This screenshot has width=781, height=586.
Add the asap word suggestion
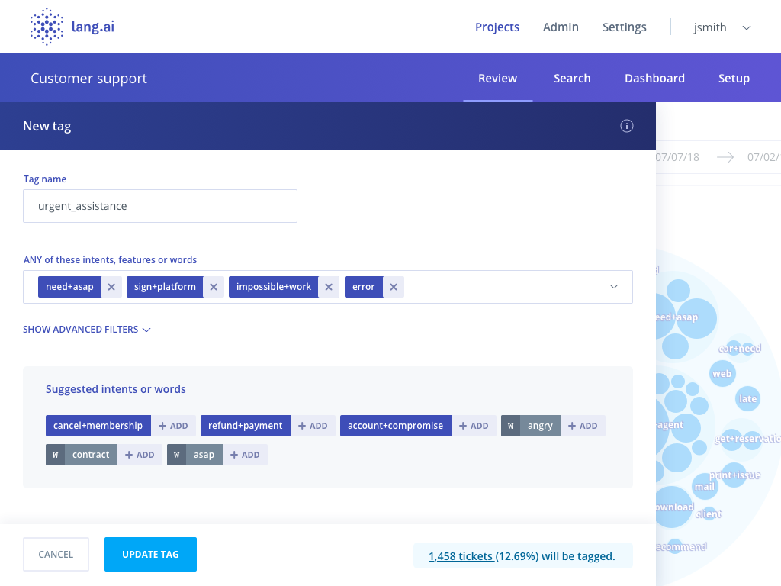pos(246,454)
